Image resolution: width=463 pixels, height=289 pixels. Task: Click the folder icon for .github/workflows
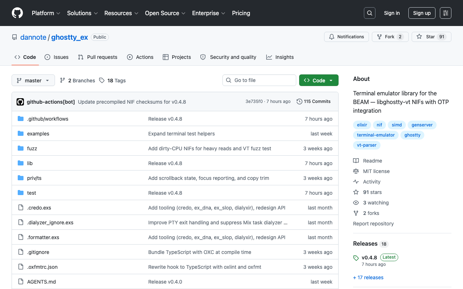tap(21, 119)
